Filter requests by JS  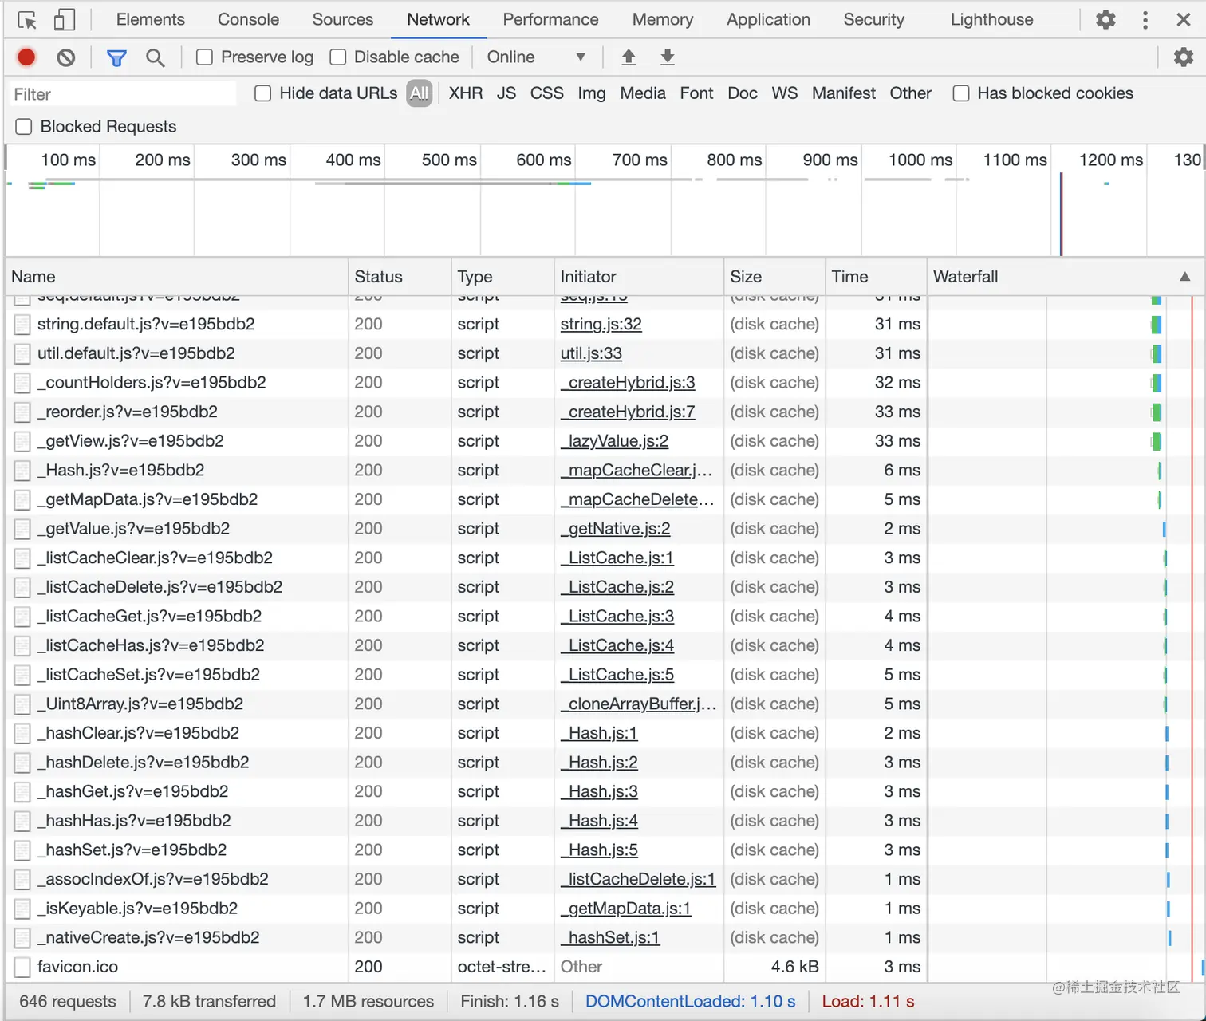coord(506,93)
